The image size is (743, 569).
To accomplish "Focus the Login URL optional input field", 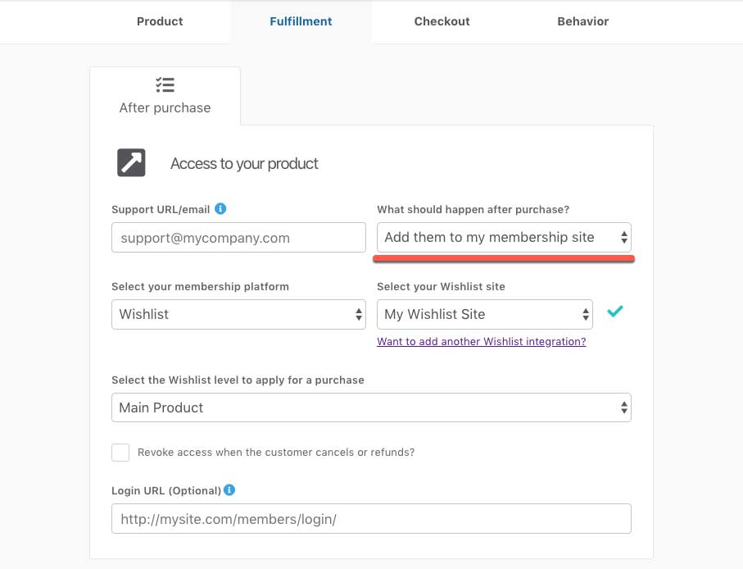I will pos(371,518).
